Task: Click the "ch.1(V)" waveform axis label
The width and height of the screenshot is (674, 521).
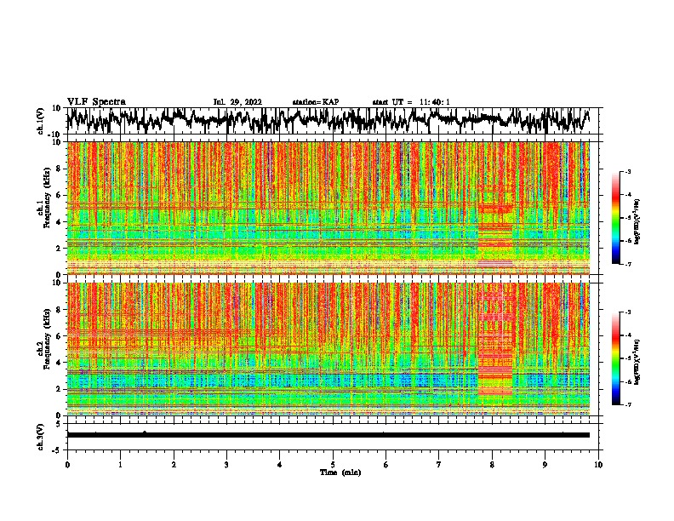Action: click(x=41, y=121)
